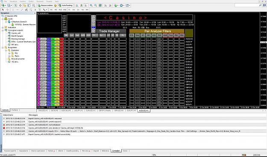
Task: Select Moving Average expert in Navigator
Action: point(18,39)
